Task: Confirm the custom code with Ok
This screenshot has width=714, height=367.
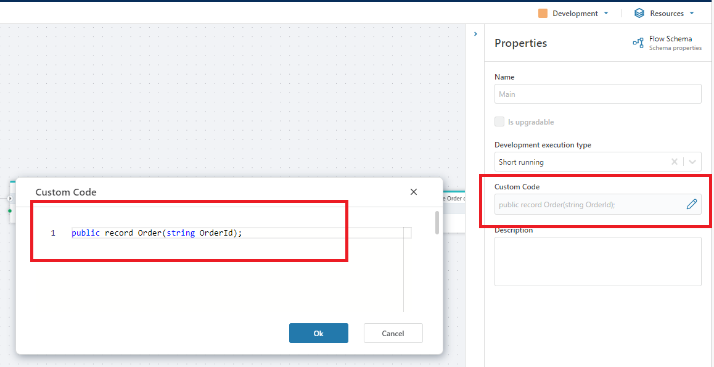Action: [318, 332]
